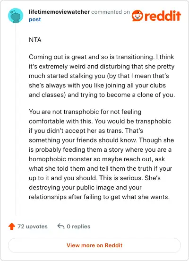This screenshot has height=261, width=189.
Task: Click the final line "relationships after failing"
Action: click(99, 197)
